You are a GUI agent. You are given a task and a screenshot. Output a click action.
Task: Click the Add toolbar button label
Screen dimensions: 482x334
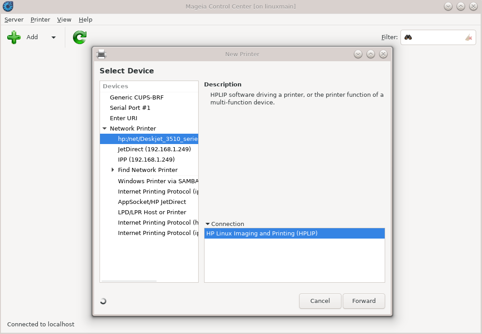(32, 37)
